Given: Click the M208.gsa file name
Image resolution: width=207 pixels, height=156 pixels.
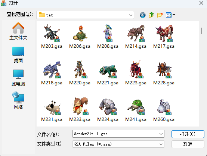Looking at the screenshot, I should pos(108,46).
